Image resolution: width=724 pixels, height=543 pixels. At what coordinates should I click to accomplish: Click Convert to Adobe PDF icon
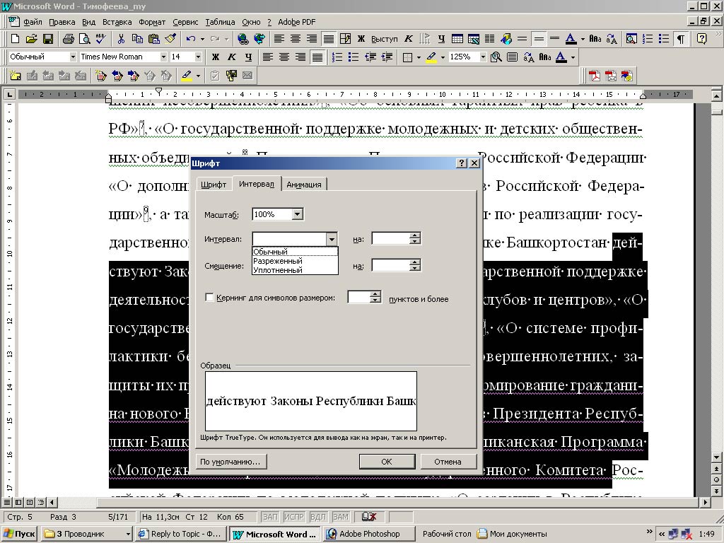pos(594,76)
